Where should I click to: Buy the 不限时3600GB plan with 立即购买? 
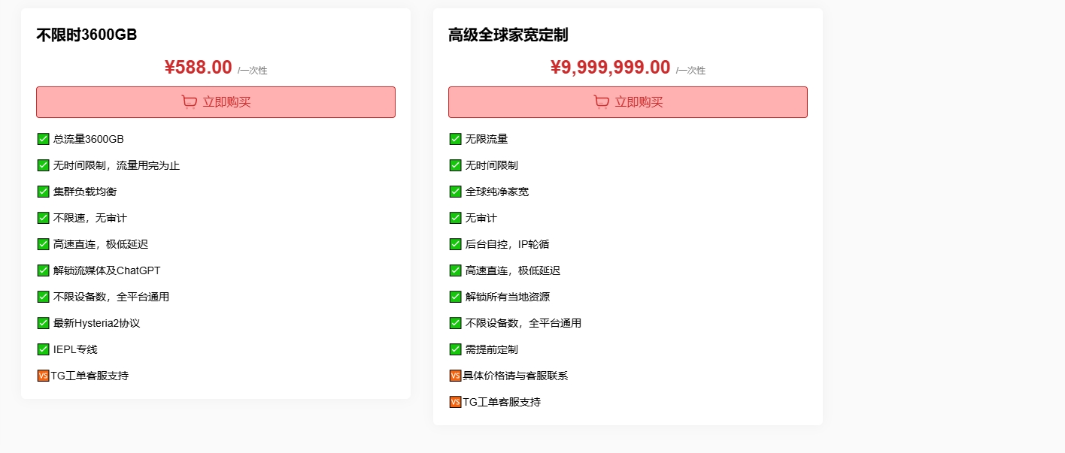tap(216, 102)
